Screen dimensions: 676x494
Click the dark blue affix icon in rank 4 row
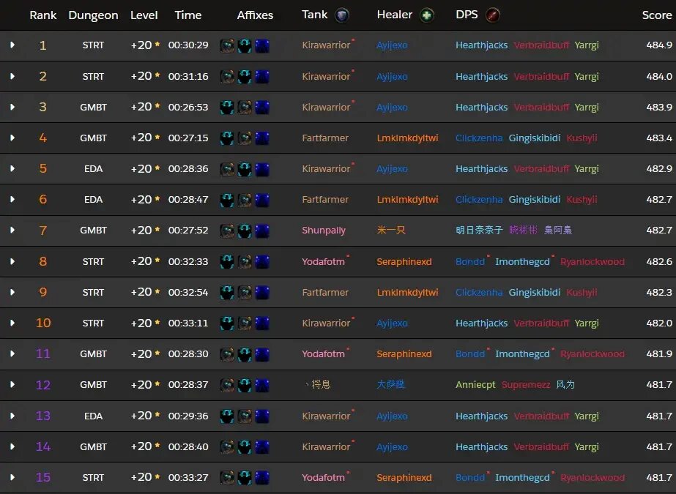[x=261, y=138]
